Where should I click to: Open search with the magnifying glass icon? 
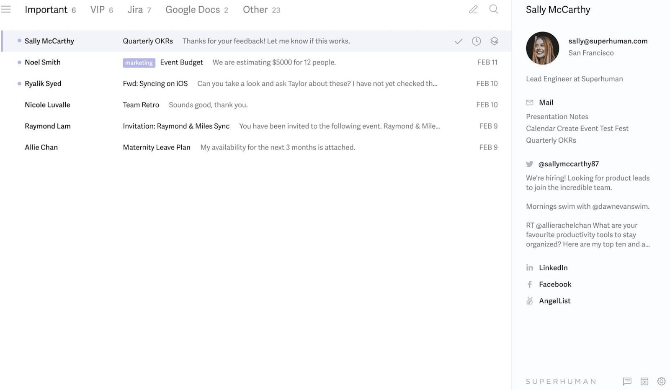493,9
